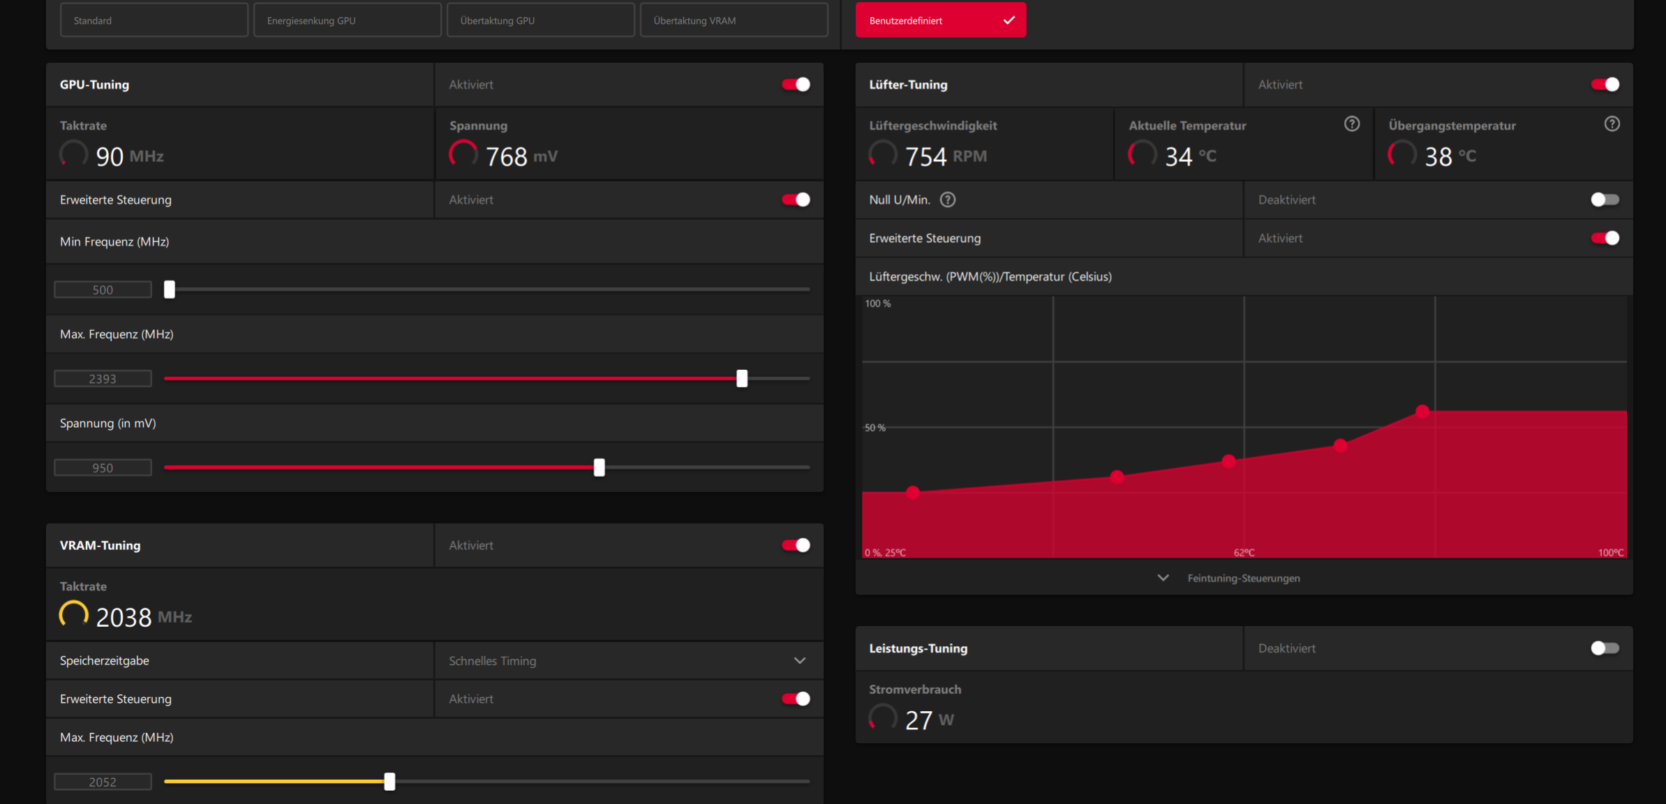
Task: Choose the Energiesenkung GPU preset
Action: click(347, 20)
